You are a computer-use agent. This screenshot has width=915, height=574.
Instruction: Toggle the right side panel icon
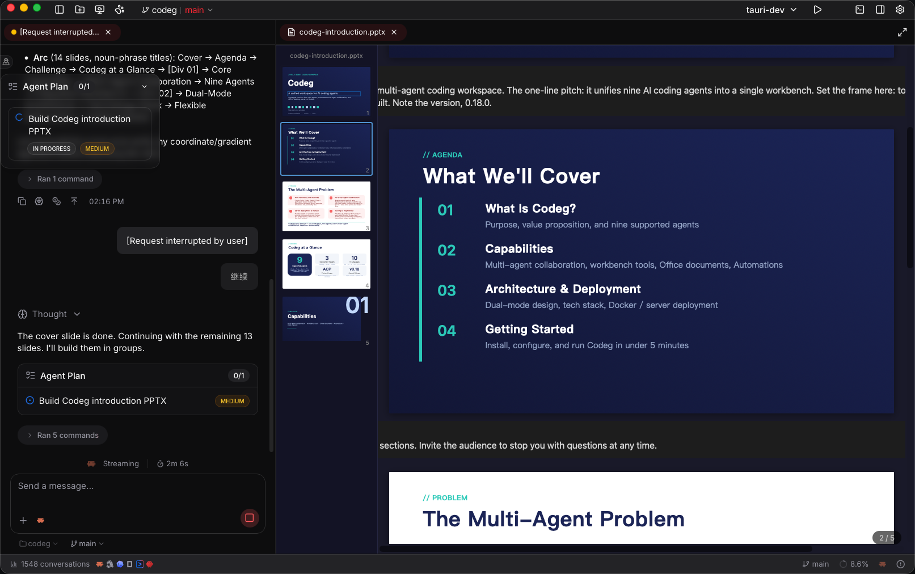click(880, 10)
